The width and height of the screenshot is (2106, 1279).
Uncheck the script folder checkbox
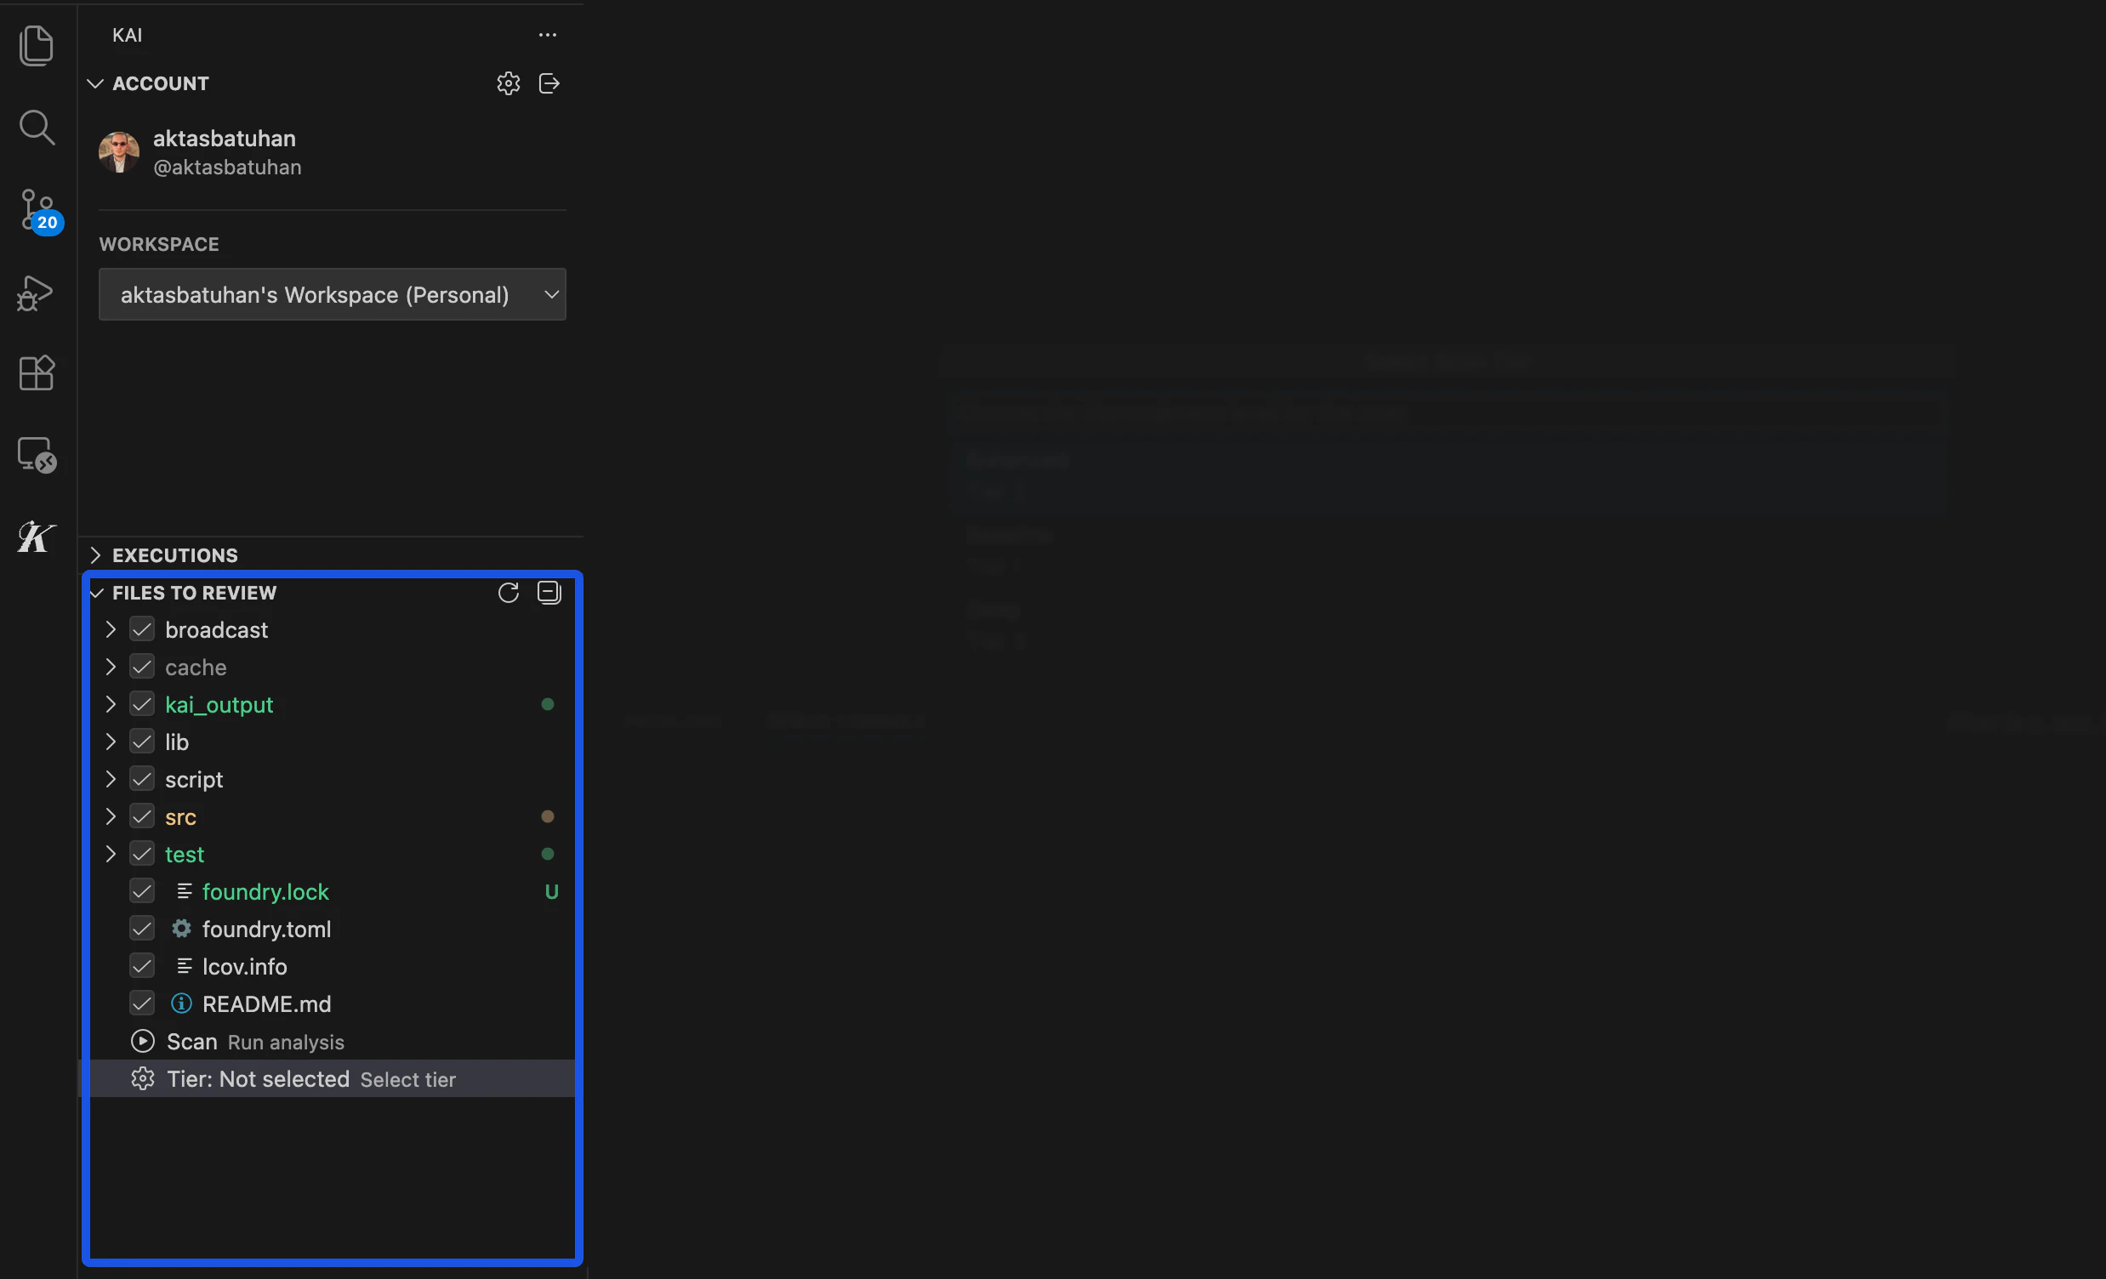[x=142, y=778]
